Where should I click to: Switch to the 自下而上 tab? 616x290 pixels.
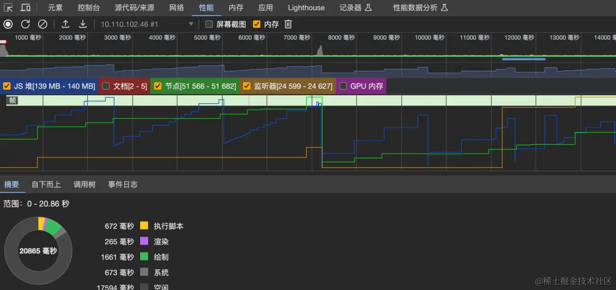(46, 184)
